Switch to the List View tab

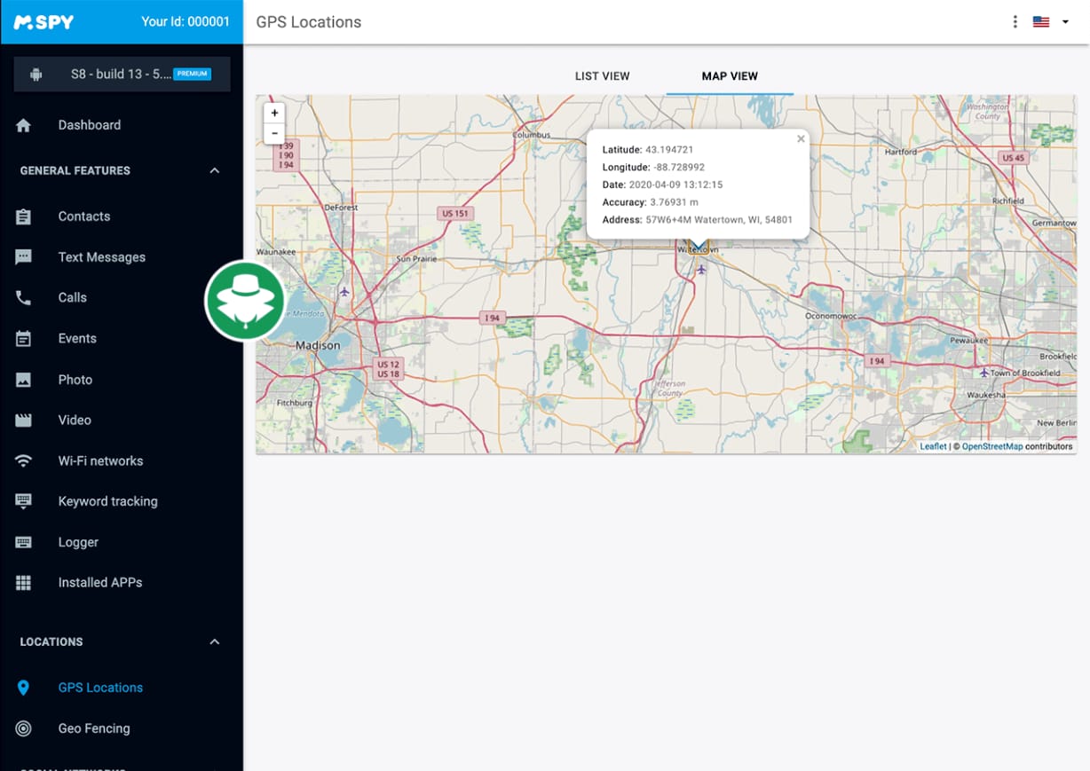point(602,76)
